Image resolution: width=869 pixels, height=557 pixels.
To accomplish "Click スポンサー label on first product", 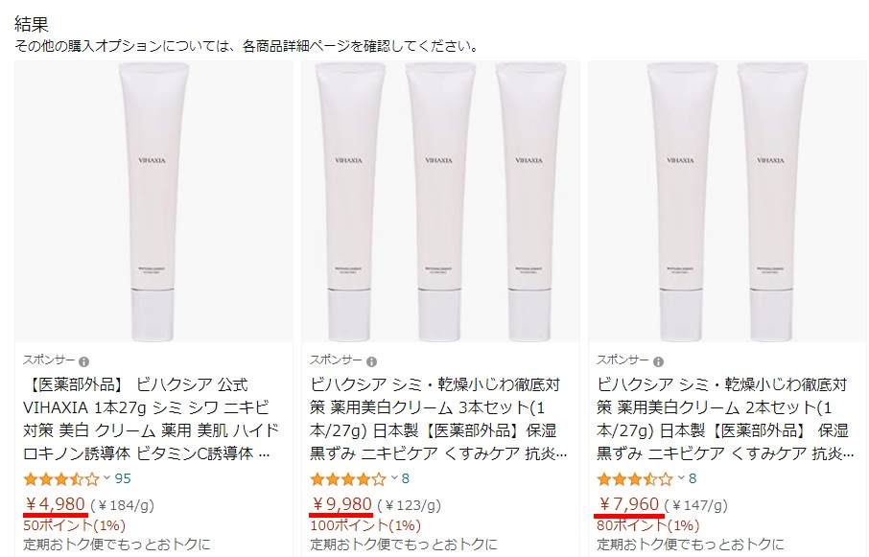I will (49, 360).
